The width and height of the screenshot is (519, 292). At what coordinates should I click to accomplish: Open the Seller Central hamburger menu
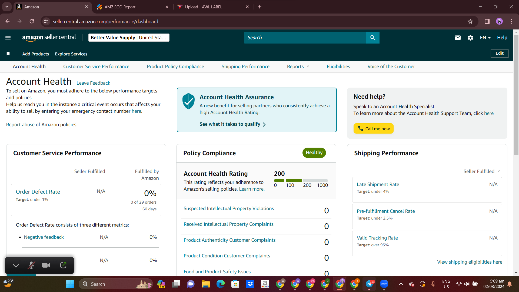pos(8,38)
